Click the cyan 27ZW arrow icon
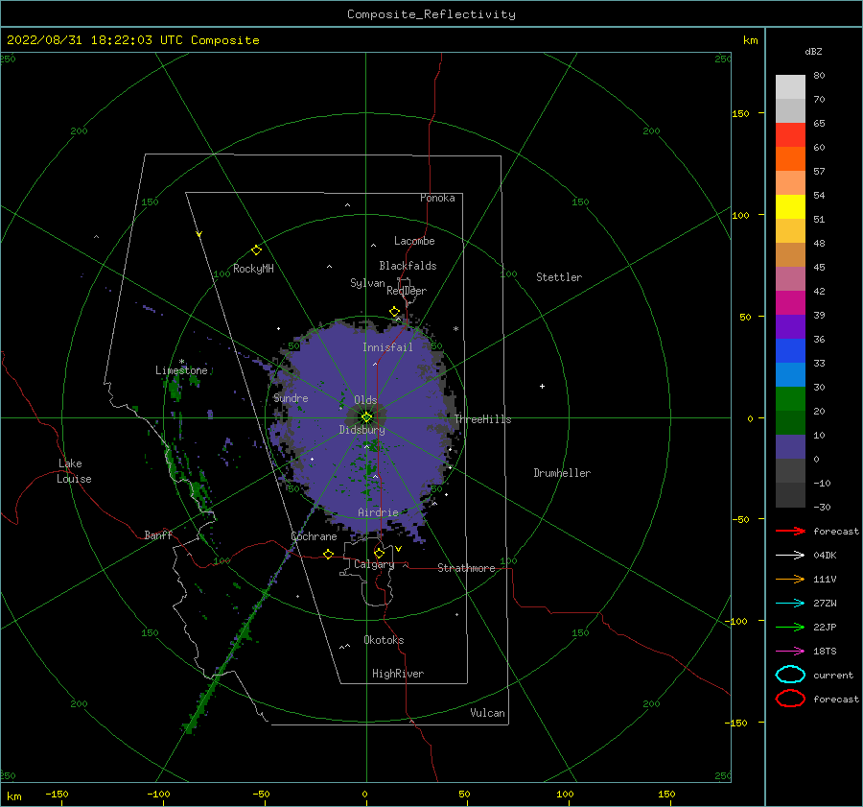863x807 pixels. point(790,604)
